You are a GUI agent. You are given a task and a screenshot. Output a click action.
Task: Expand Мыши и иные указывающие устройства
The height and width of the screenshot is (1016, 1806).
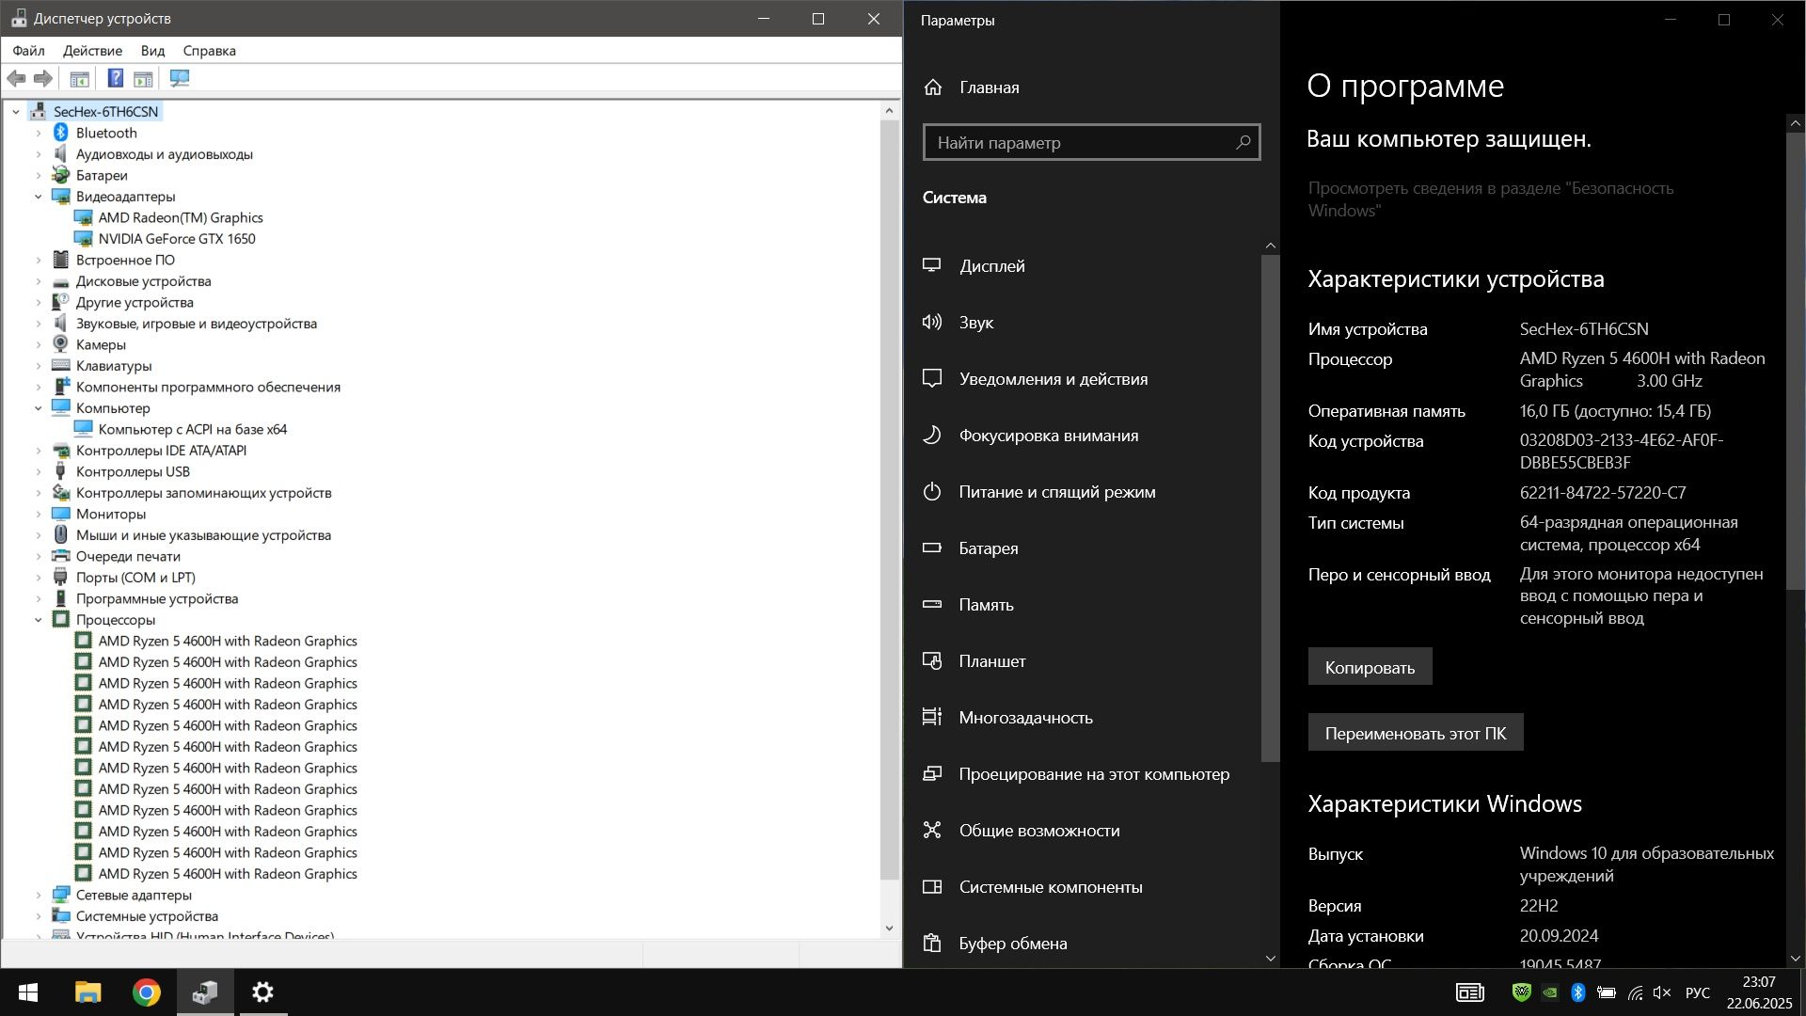click(x=39, y=535)
